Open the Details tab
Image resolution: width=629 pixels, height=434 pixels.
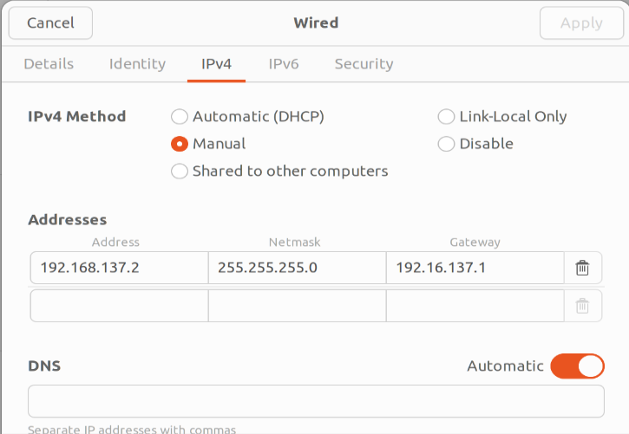49,64
